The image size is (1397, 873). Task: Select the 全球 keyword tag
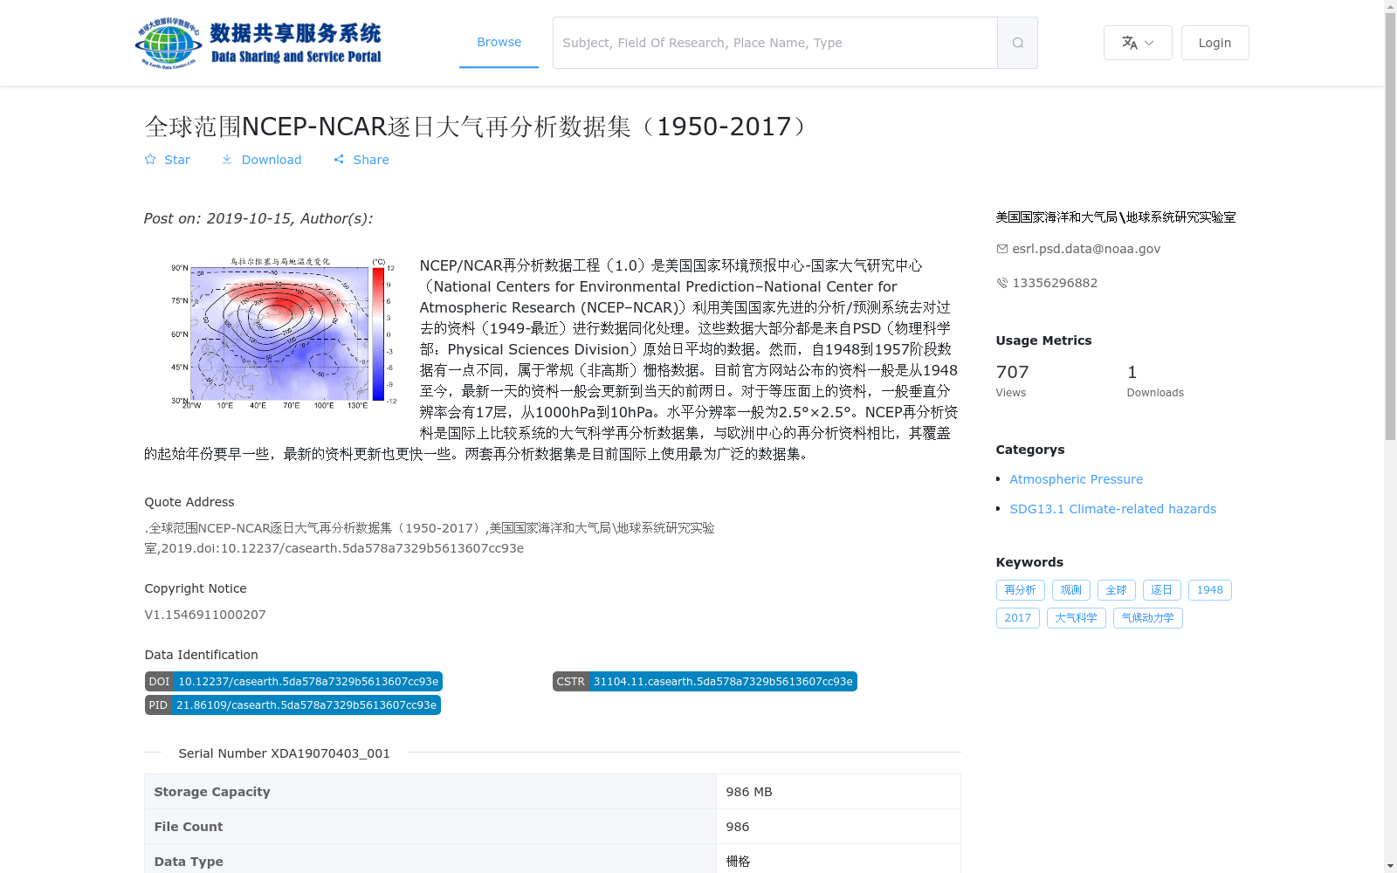coord(1116,590)
